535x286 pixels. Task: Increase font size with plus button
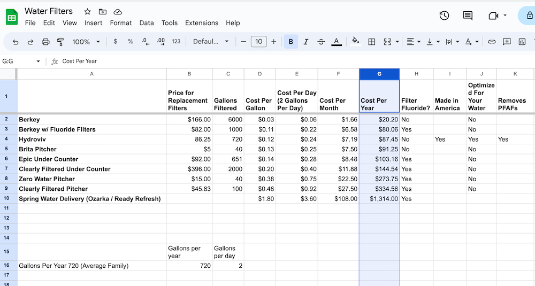tap(274, 42)
